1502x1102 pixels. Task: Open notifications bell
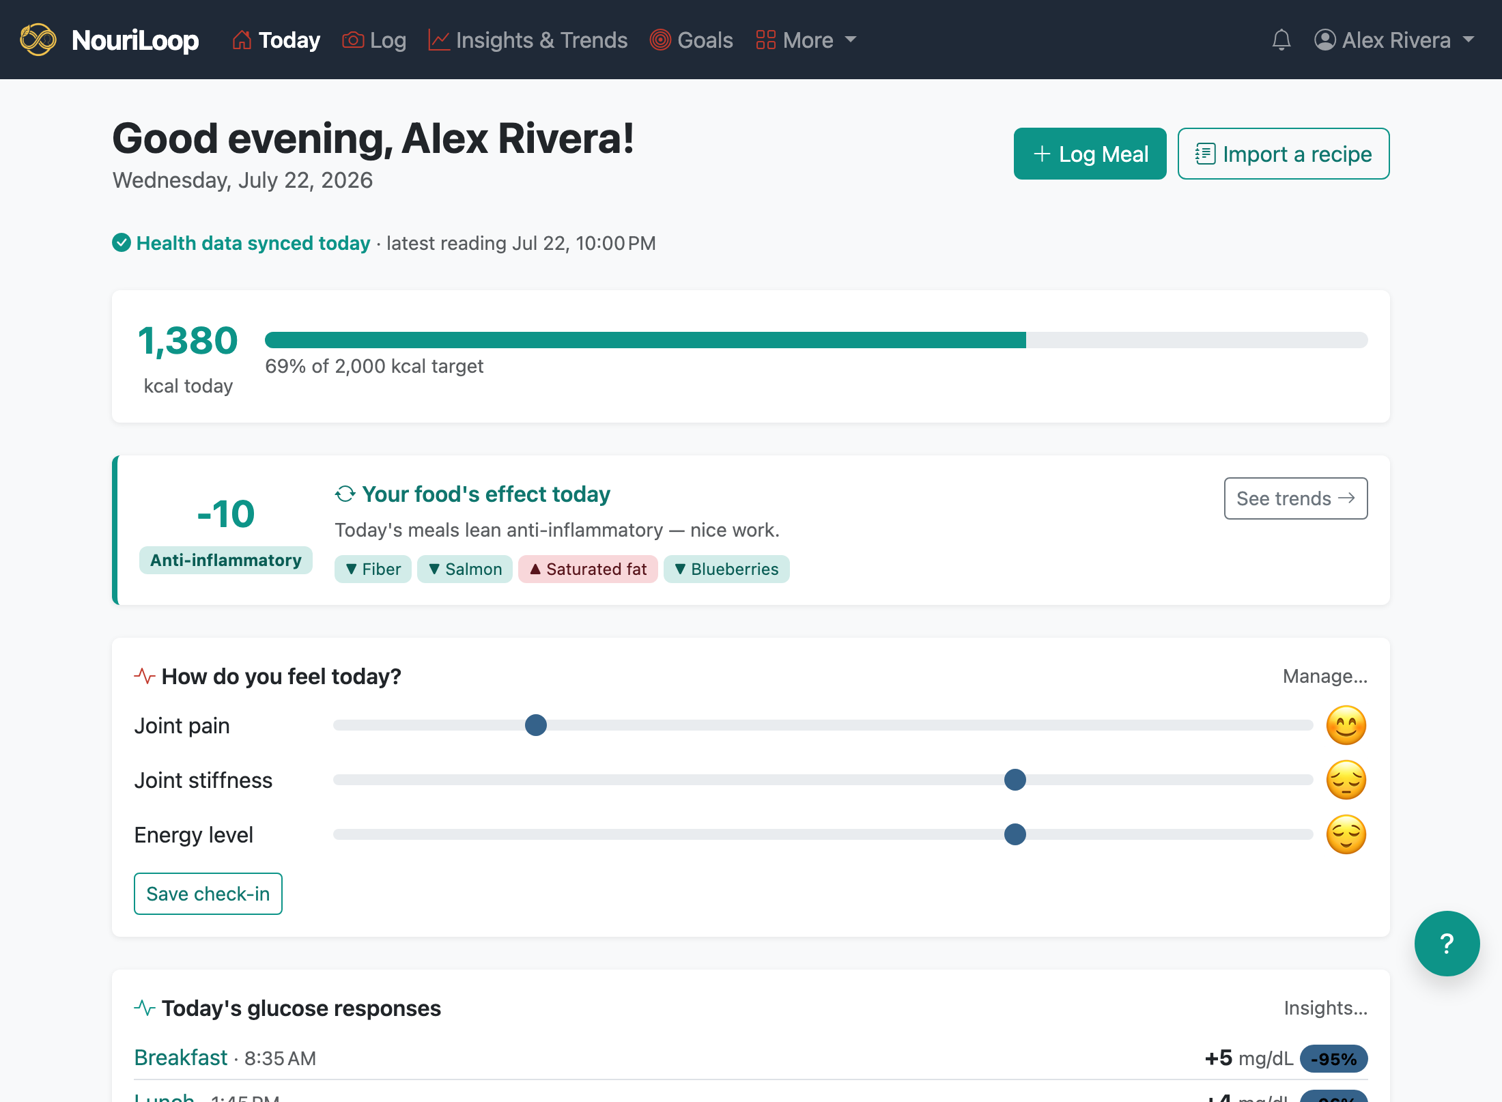click(x=1281, y=40)
